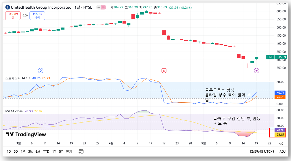Click the UnitedHealth Group logo icon
This screenshot has width=291, height=161.
[x=8, y=7]
